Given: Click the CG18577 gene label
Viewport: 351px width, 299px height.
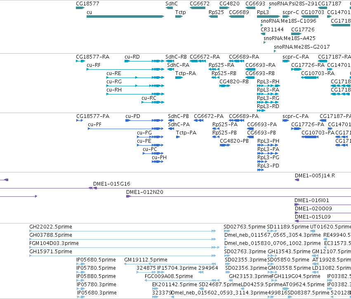Looking at the screenshot, I should (87, 4).
